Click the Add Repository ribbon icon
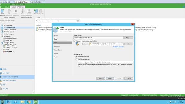 [2, 13]
